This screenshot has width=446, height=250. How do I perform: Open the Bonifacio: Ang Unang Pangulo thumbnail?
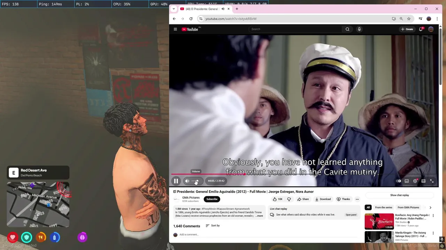pos(379,222)
